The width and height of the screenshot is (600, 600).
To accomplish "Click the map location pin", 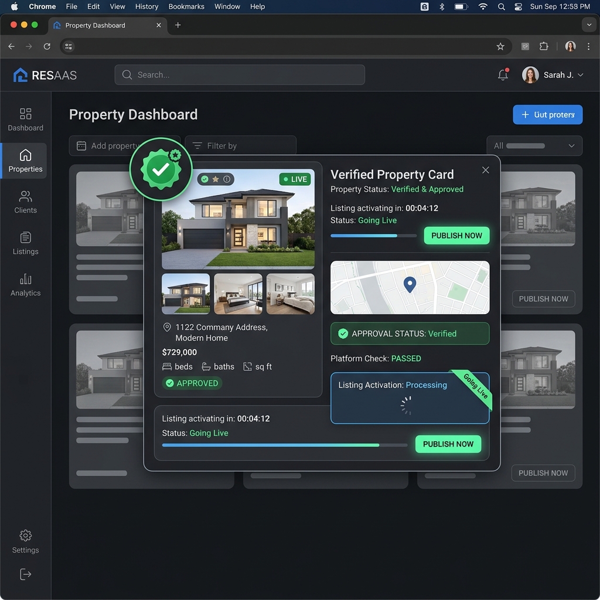I will (x=410, y=285).
